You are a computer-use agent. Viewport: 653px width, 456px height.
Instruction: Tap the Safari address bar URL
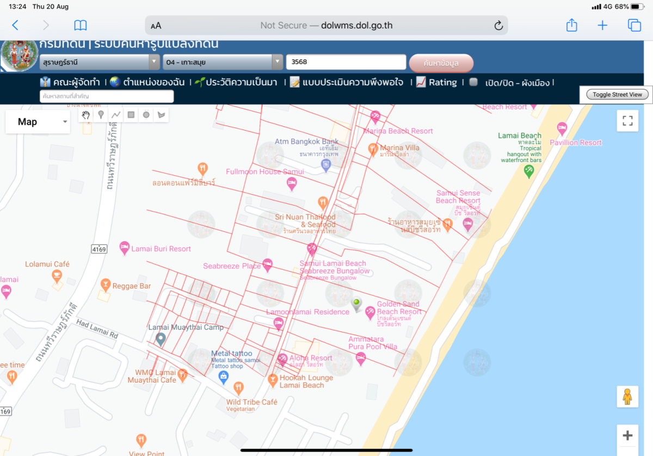(x=326, y=26)
